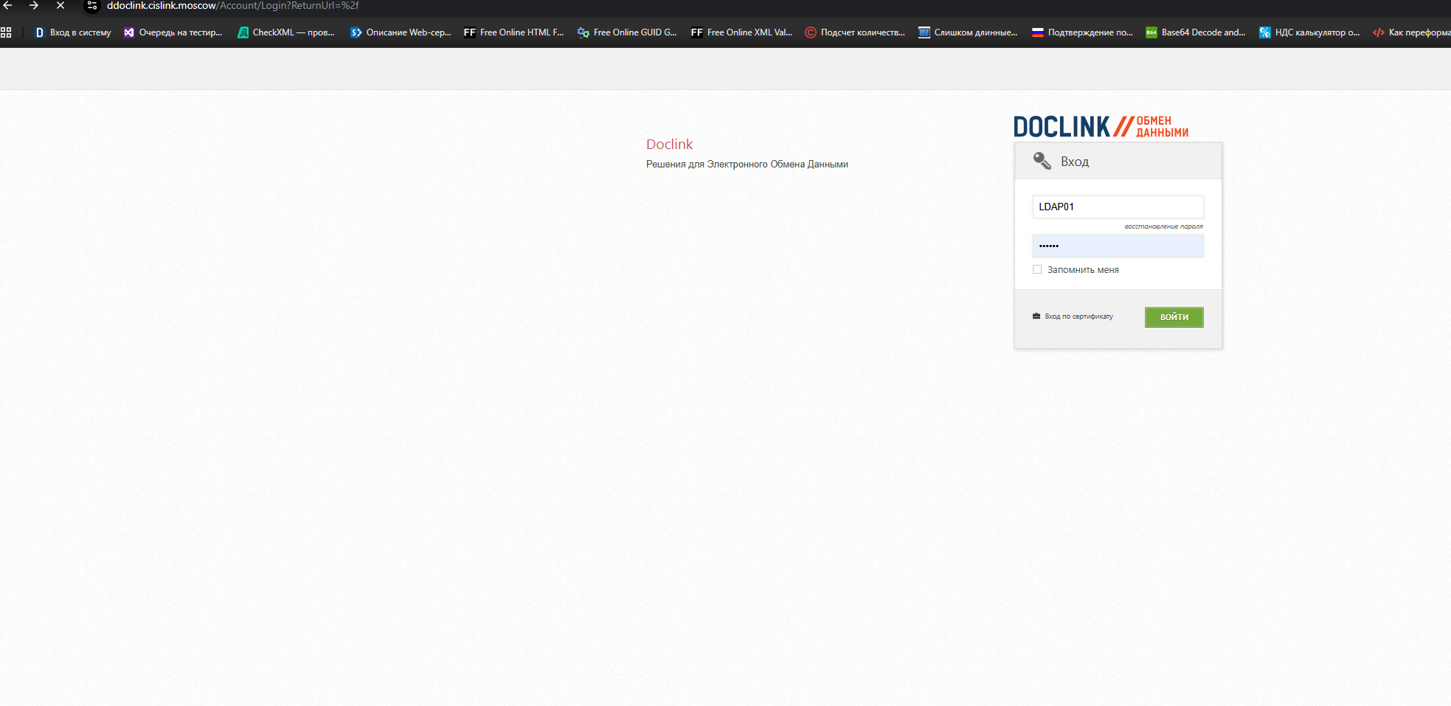Click the password field

tap(1118, 246)
